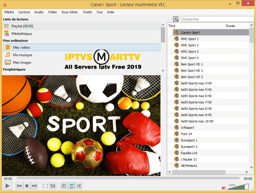Maximize the VLC window
Screen dimensions: 256x193
pyautogui.click(x=238, y=3)
